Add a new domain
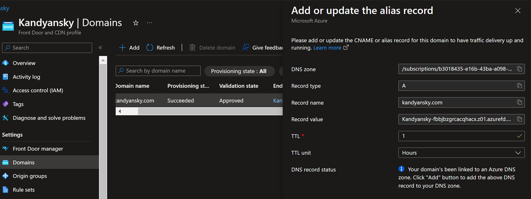The height and width of the screenshot is (199, 531). 129,48
